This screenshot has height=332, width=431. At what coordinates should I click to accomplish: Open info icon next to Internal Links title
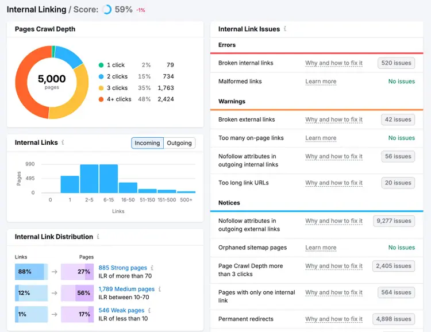click(63, 142)
